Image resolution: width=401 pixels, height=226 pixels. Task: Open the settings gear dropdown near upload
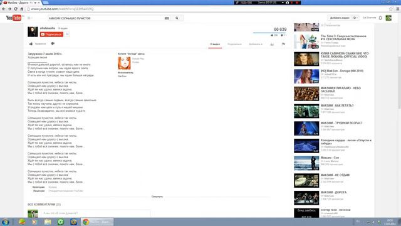click(x=355, y=18)
